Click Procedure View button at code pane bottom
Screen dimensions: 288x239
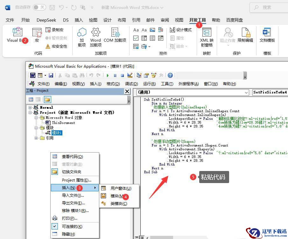[137, 237]
